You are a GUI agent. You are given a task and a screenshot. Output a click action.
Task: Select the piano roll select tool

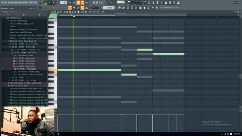[x=81, y=12]
